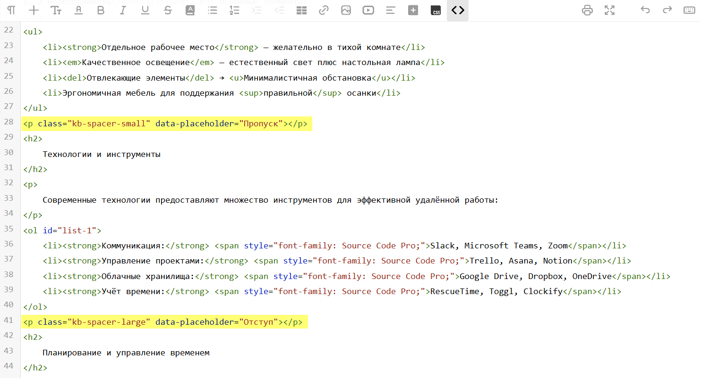
Task: Click line number 41 in gutter
Action: coord(9,320)
